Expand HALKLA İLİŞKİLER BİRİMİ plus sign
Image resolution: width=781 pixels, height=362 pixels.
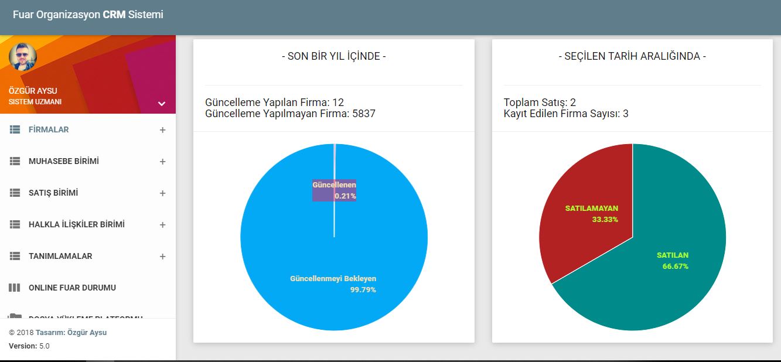pyautogui.click(x=163, y=225)
